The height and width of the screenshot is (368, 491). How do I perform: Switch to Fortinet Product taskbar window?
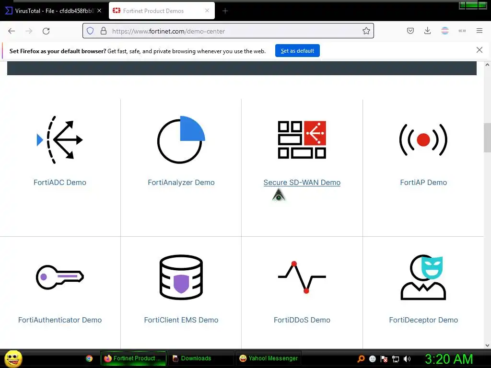click(133, 358)
